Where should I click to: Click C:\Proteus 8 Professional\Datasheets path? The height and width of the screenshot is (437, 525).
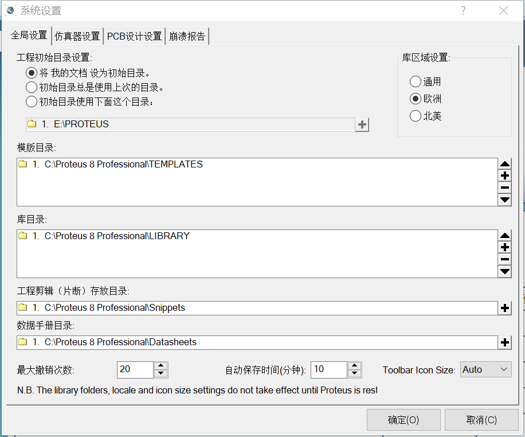tap(257, 342)
